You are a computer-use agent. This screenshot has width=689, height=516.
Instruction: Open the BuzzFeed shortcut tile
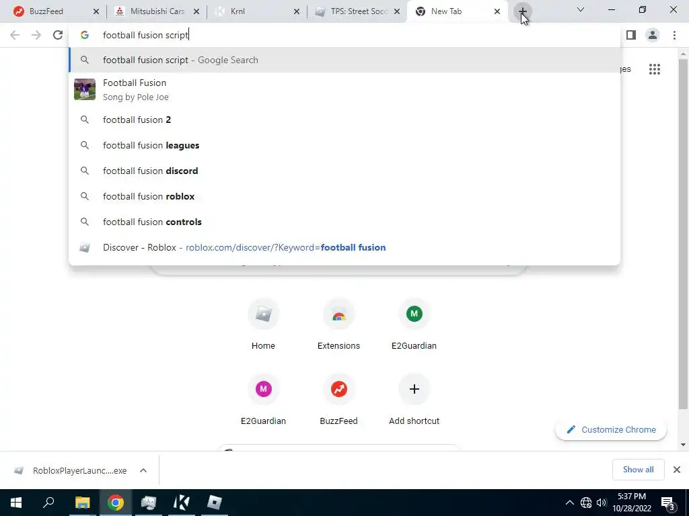tap(339, 399)
